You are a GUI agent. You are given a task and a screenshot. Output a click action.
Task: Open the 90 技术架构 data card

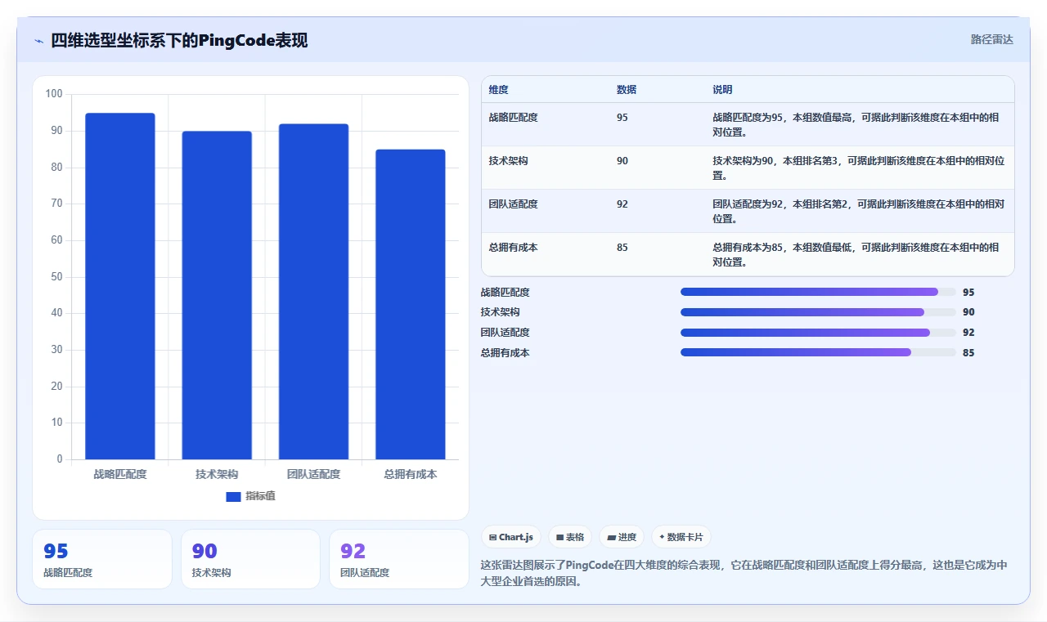click(x=250, y=559)
